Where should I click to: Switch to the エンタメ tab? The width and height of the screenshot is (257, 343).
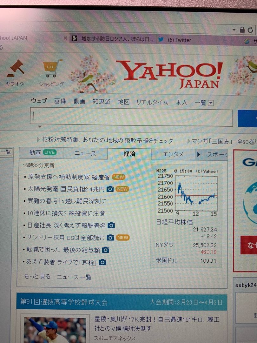point(173,154)
